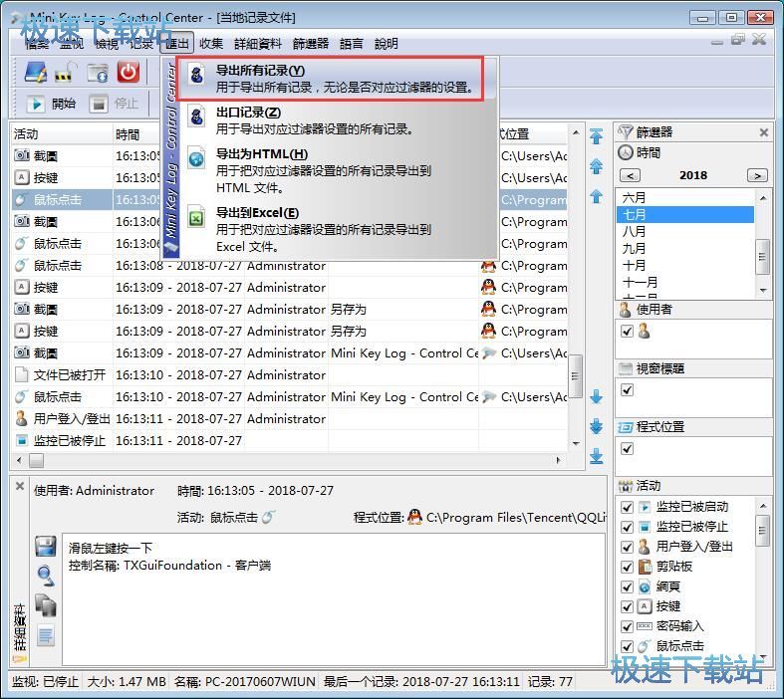
Task: Click the padlock lock toolbar icon
Action: coord(67,73)
